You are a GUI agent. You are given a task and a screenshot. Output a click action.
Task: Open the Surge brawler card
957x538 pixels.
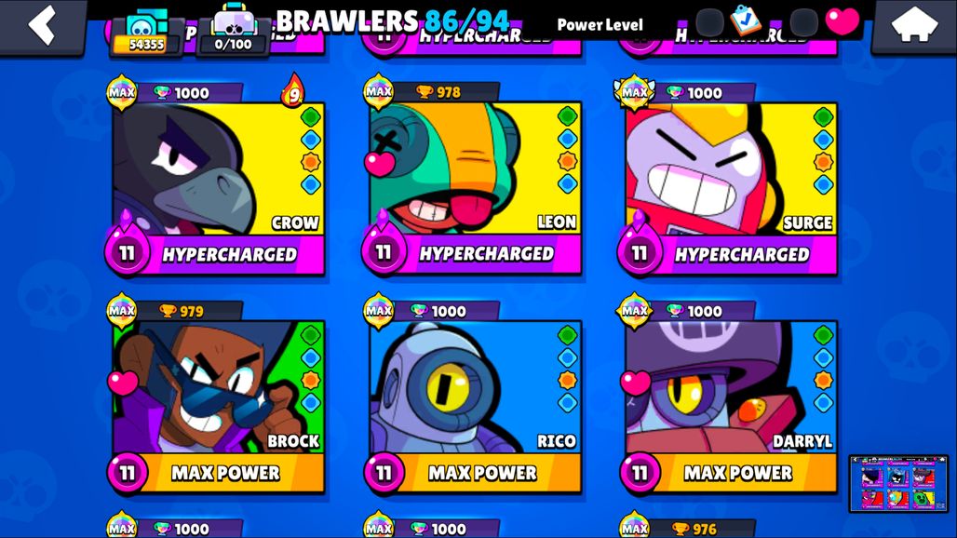point(731,176)
